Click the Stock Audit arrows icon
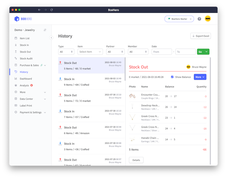 (16, 58)
